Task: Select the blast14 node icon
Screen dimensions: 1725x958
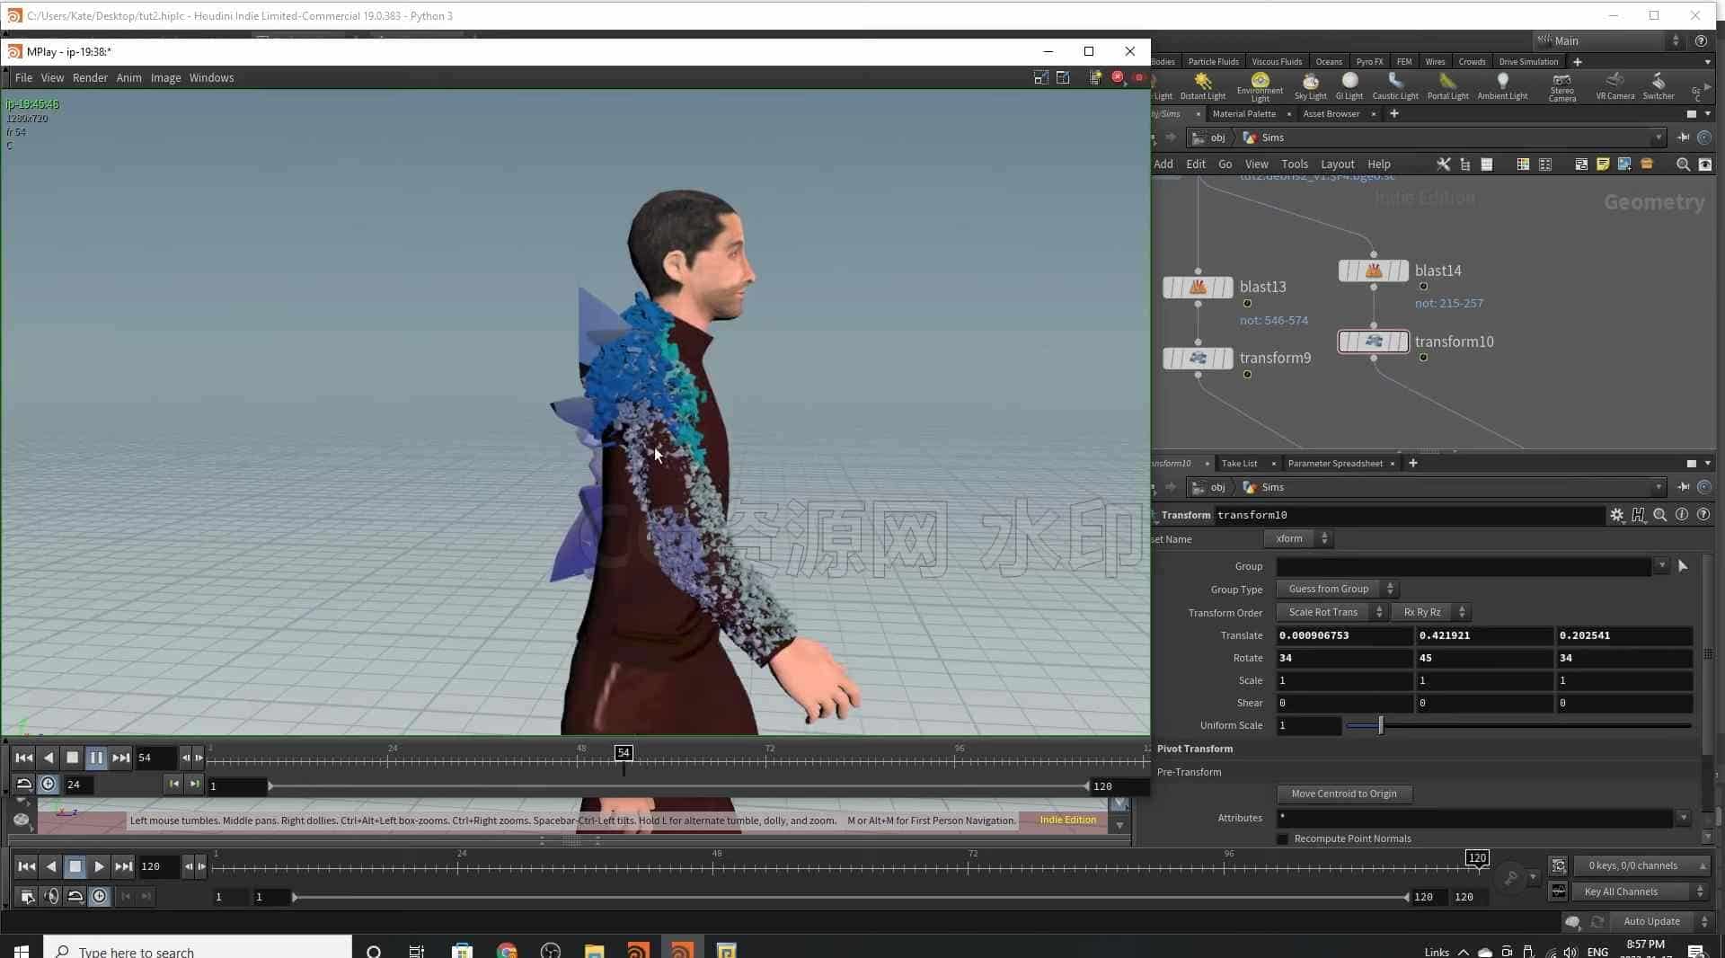Action: tap(1374, 271)
